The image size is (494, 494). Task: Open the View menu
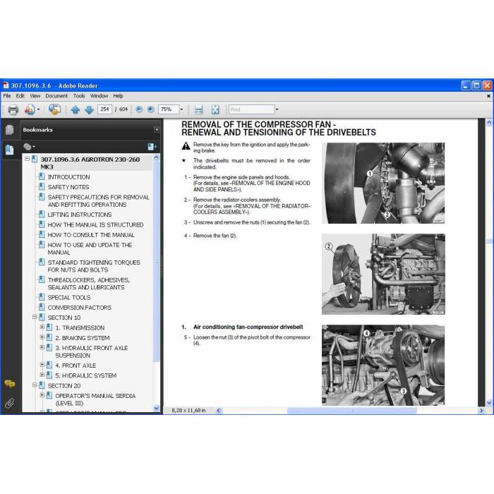35,96
